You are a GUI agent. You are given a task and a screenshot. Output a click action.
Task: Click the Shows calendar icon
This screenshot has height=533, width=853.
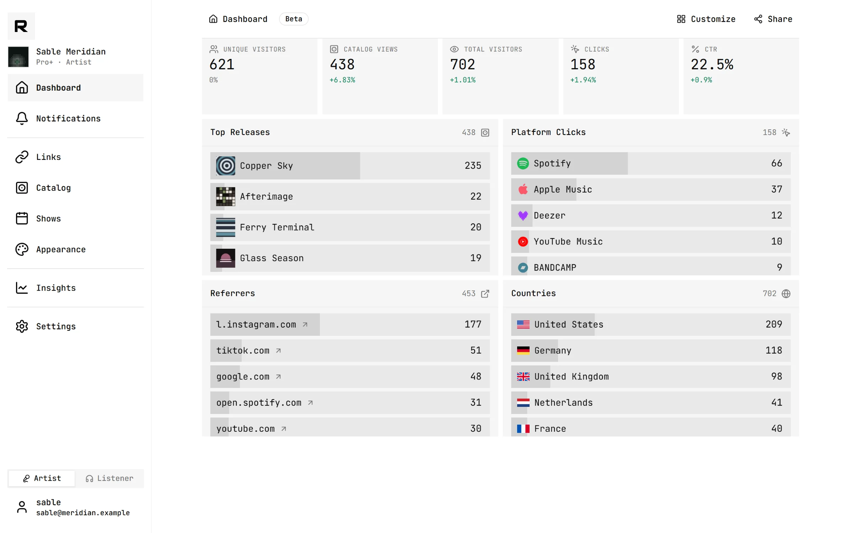[22, 218]
